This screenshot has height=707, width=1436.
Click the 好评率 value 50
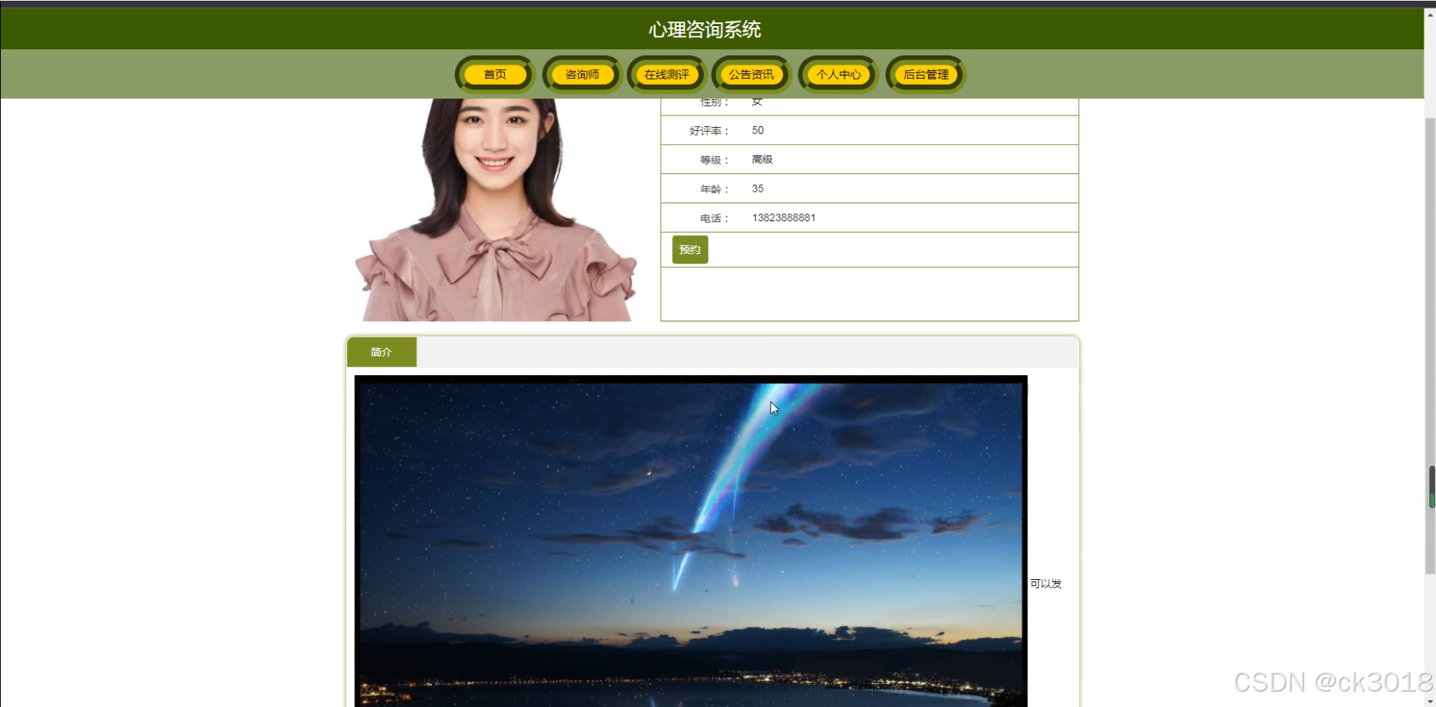point(758,130)
